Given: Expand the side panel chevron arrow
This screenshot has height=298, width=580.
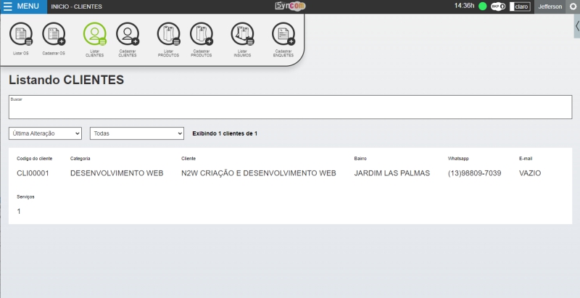Looking at the screenshot, I should coord(577,26).
